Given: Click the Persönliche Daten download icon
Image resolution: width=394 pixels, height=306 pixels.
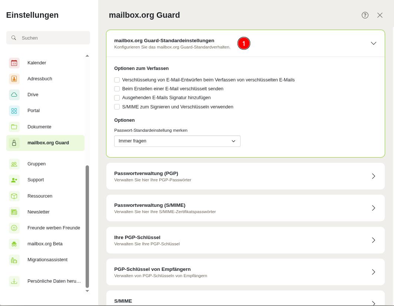Looking at the screenshot, I should click(x=14, y=281).
